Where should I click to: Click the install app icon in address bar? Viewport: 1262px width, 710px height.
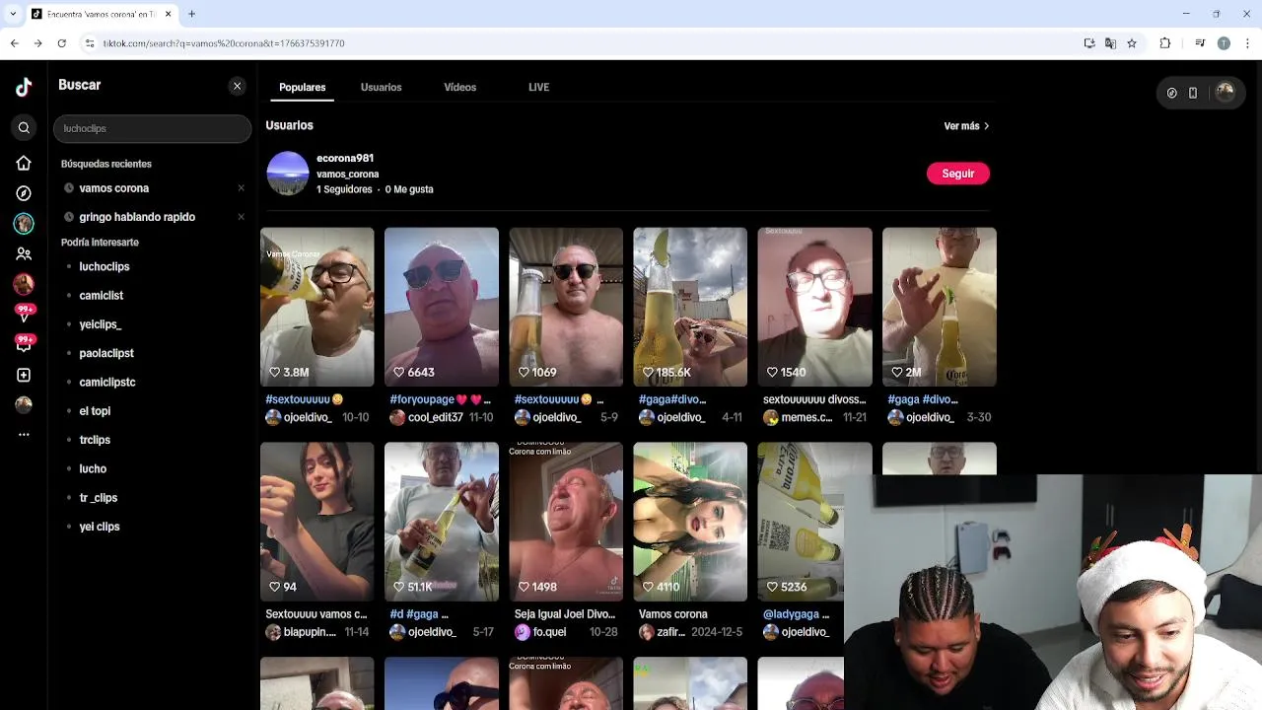coord(1089,43)
